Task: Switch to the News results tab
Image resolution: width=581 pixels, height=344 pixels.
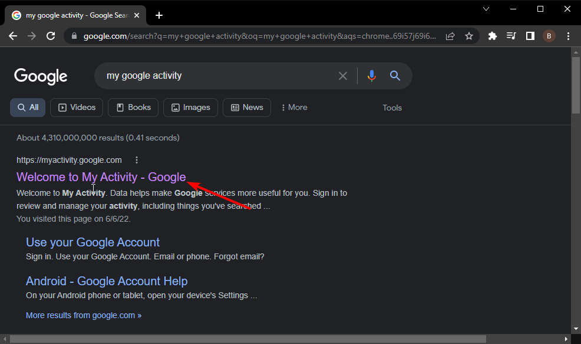Action: pos(247,107)
